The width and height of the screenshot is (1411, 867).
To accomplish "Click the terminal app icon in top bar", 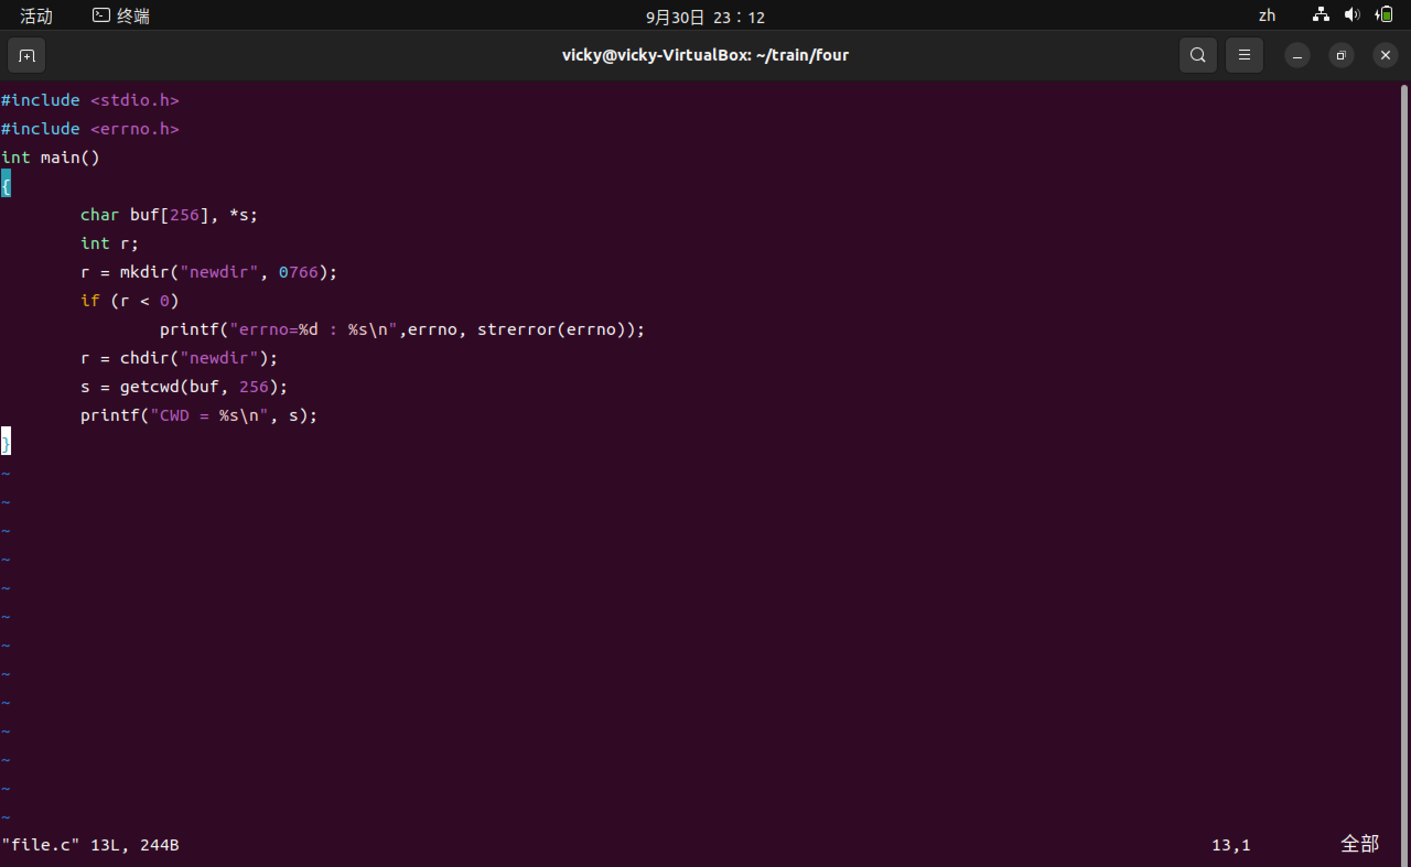I will (x=101, y=15).
